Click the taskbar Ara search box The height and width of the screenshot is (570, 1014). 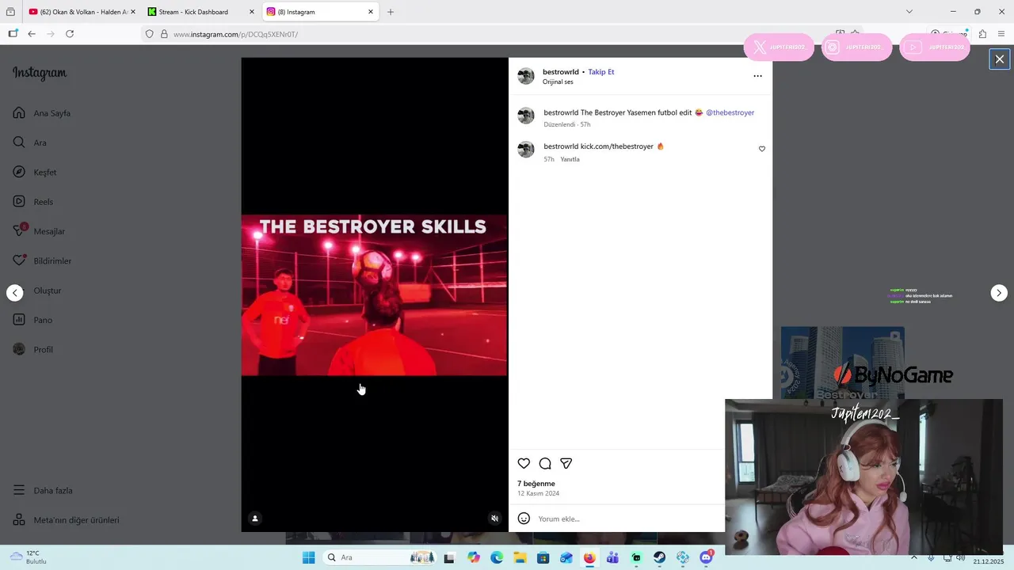[380, 557]
